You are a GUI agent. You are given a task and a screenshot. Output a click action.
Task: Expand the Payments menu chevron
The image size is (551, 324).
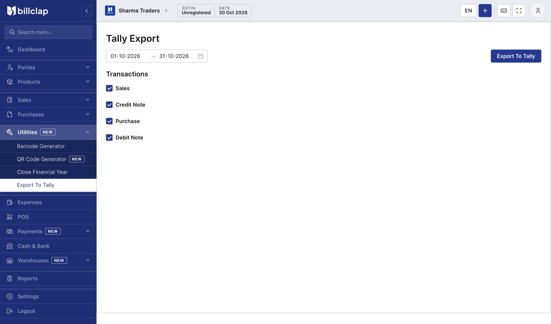tap(88, 231)
